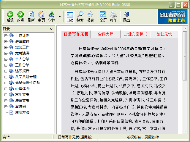This screenshot has width=190, height=142.
Task: Close the 目录 side panel with X
Action: [x=51, y=29]
